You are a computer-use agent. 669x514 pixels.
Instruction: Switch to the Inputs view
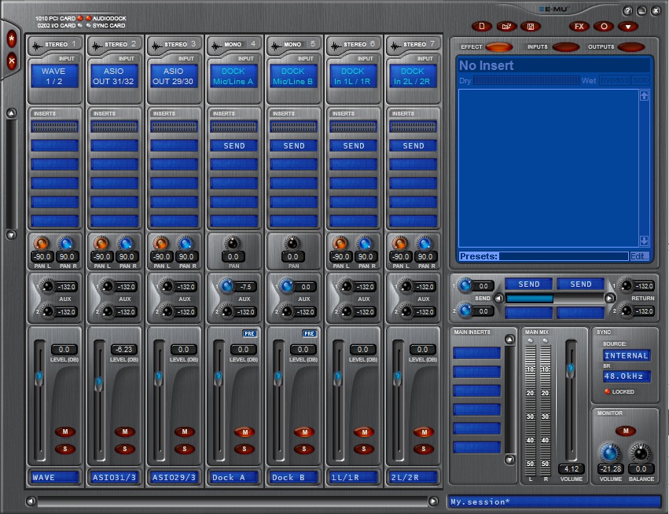tap(564, 47)
